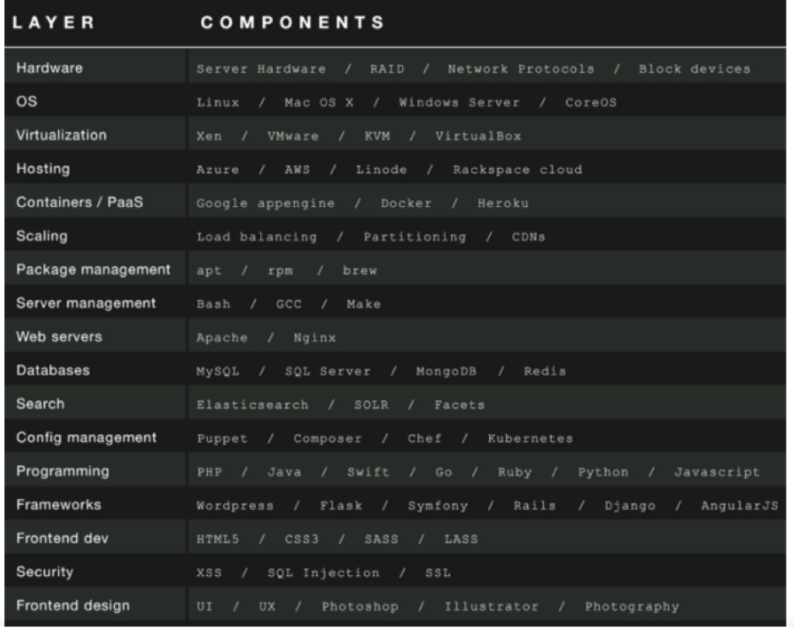Click MongoDB in the Databases row
Screen dimensions: 794x630
pos(446,372)
